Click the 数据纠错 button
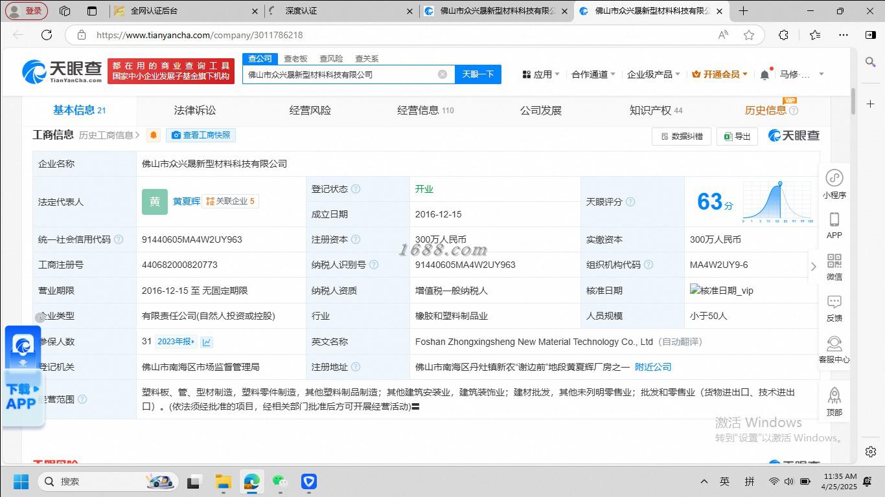 (x=682, y=137)
